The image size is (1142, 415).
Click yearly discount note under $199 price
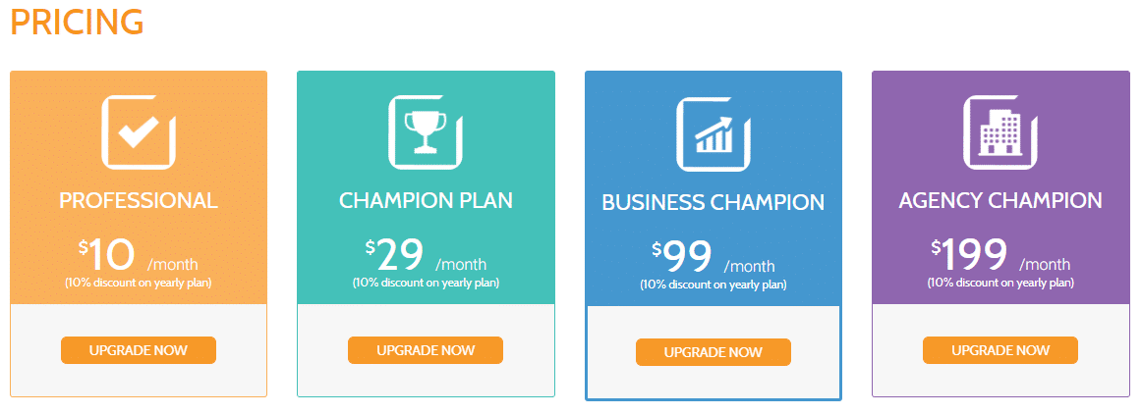pos(1000,283)
